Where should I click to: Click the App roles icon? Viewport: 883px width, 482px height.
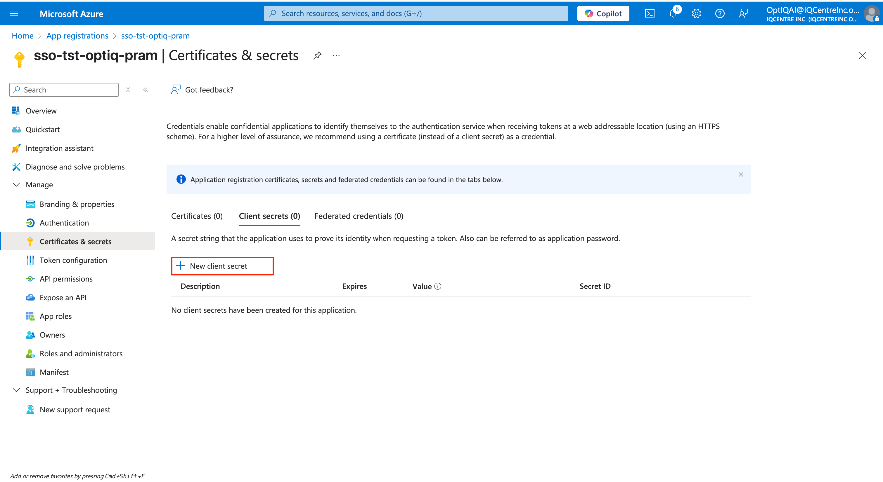tap(30, 316)
